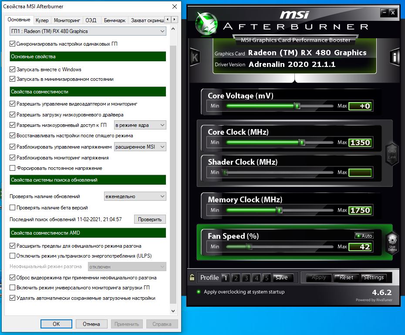The image size is (405, 335).
Task: Toggle Расширить пределы для официального режима разгона
Action: 12,246
